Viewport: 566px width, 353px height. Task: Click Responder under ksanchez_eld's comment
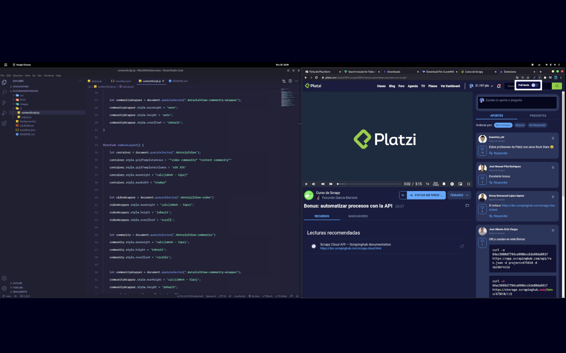tap(498, 153)
